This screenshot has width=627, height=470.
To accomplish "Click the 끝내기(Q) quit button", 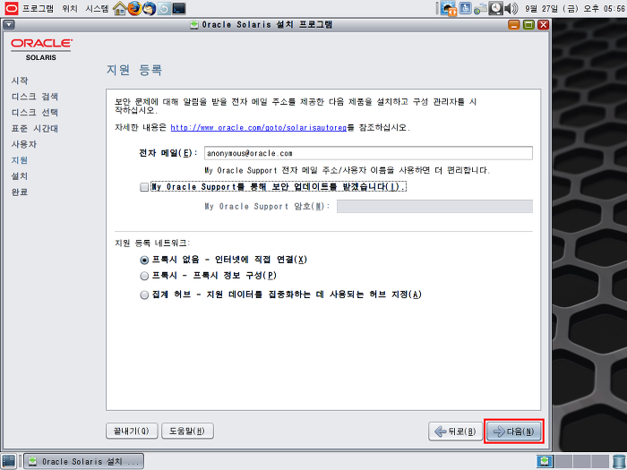I will coord(132,431).
